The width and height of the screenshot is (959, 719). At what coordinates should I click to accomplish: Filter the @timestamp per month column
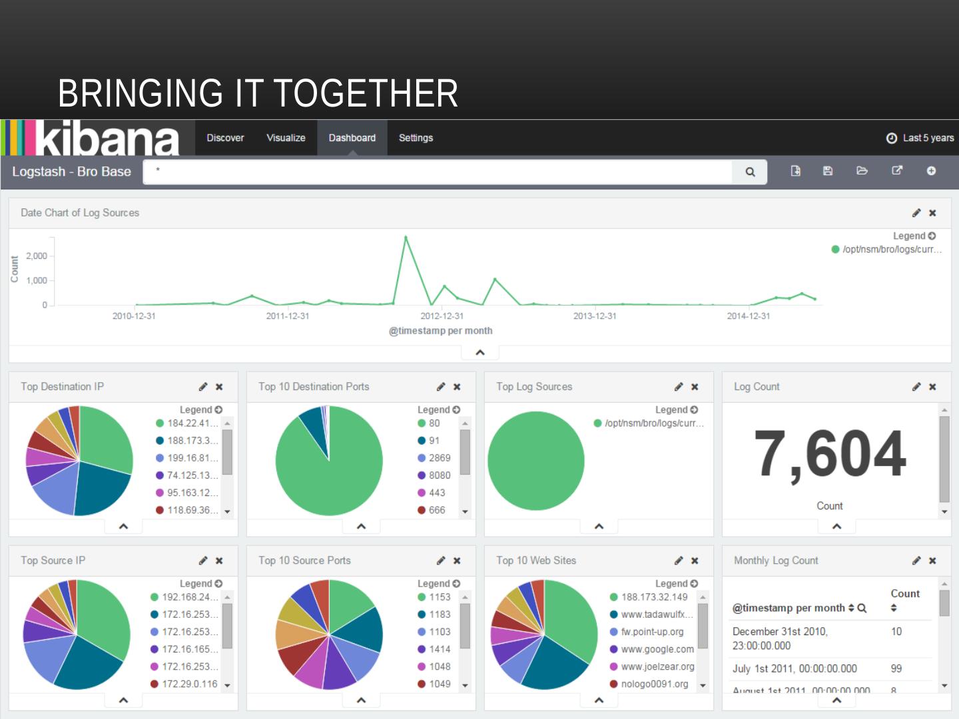pos(862,608)
